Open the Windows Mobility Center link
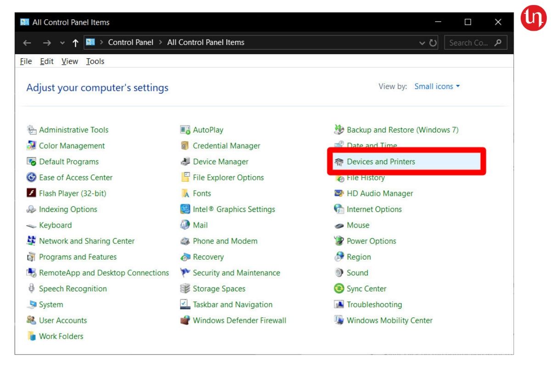This screenshot has height=367, width=551. click(390, 320)
